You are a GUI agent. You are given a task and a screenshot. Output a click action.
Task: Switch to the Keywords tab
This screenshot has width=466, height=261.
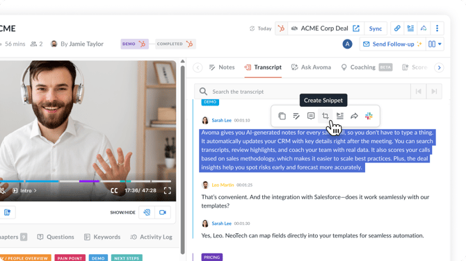tap(102, 237)
